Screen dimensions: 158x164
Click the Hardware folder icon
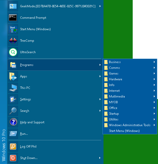tap(106, 79)
